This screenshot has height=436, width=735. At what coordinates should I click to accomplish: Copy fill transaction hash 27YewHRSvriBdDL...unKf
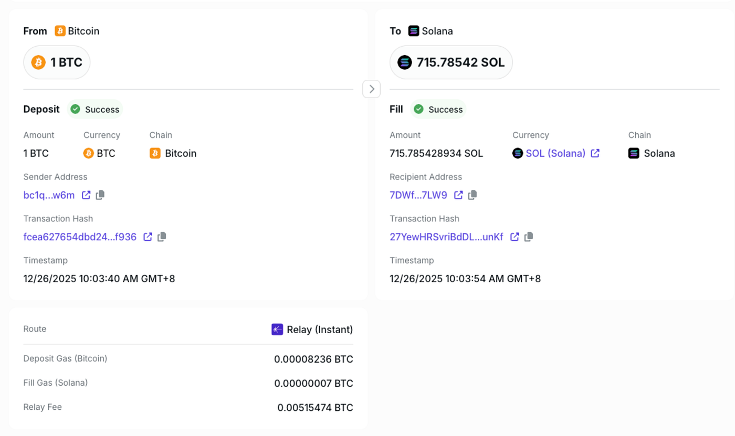[529, 237]
